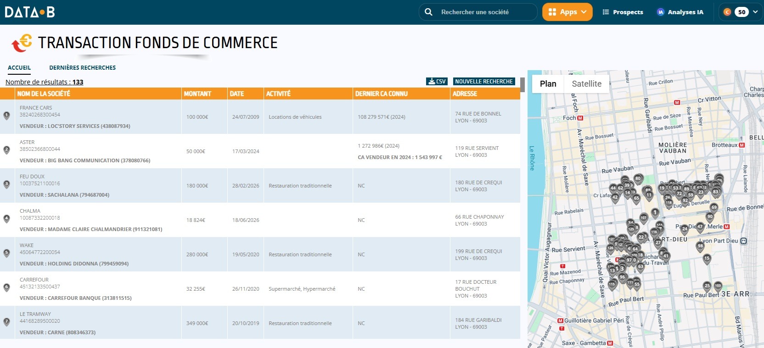Click map marker number 115
The image size is (764, 348).
pos(612,285)
